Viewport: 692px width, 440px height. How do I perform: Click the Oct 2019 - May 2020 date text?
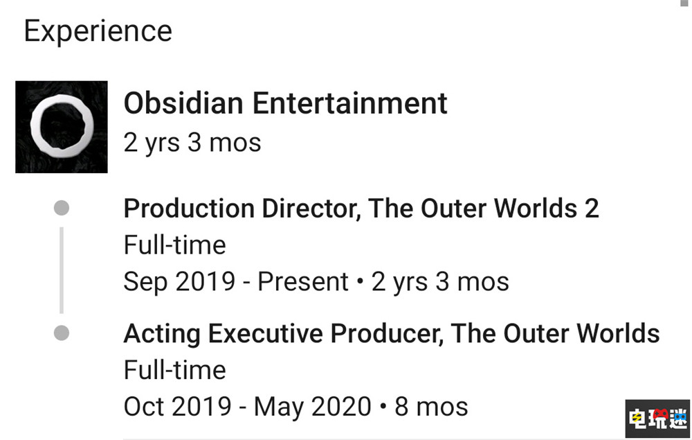tap(247, 406)
